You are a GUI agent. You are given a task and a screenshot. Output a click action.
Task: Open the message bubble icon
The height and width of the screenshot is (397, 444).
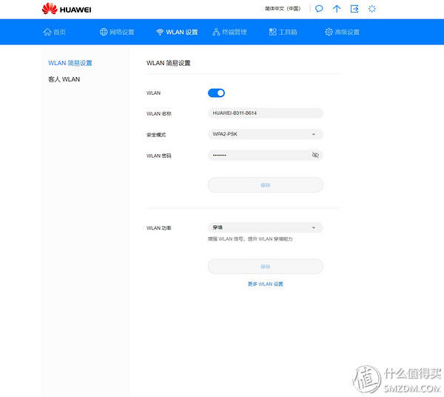point(319,9)
